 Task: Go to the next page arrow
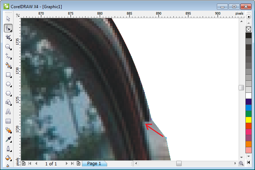coord(66,164)
